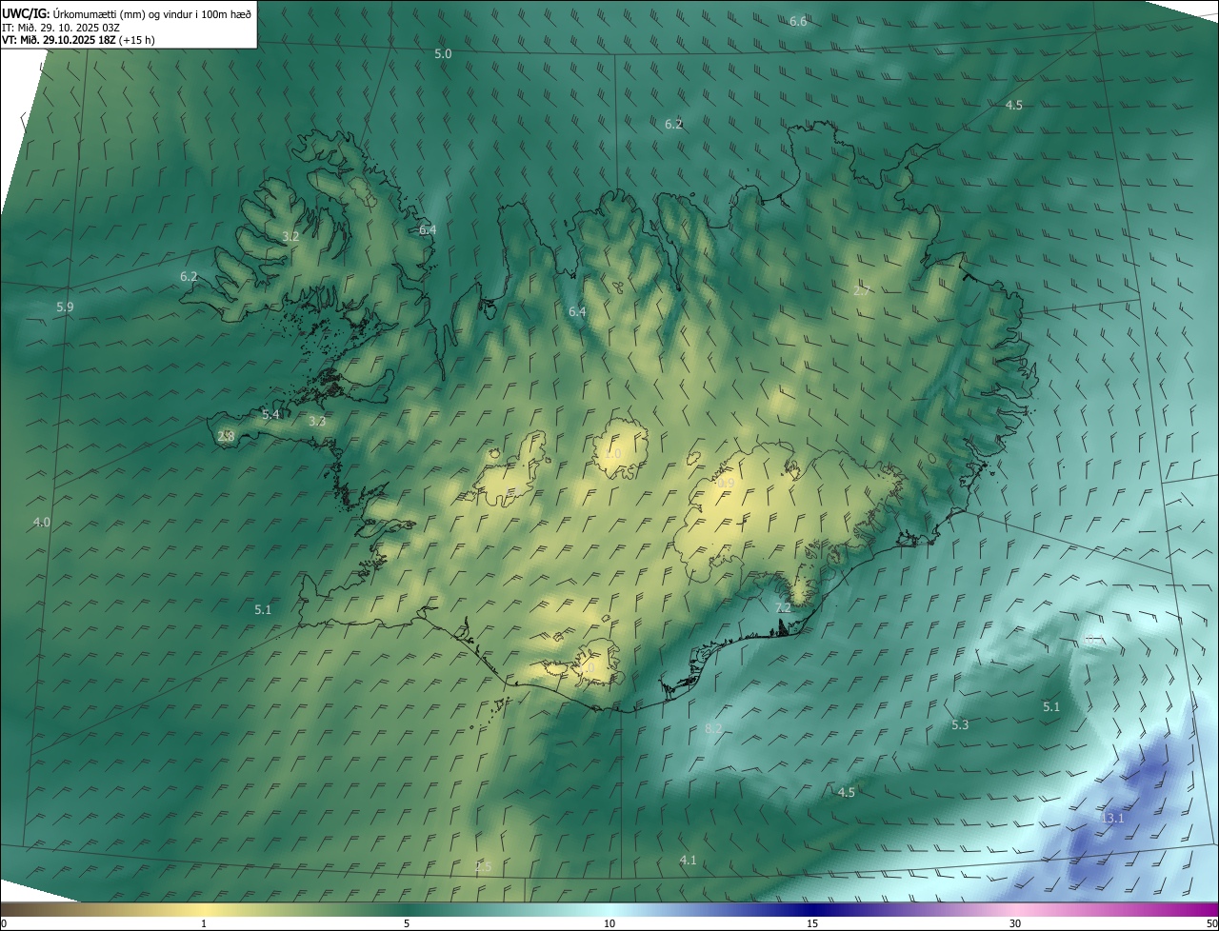Click the 4.0 value label
This screenshot has width=1219, height=931.
[x=41, y=522]
